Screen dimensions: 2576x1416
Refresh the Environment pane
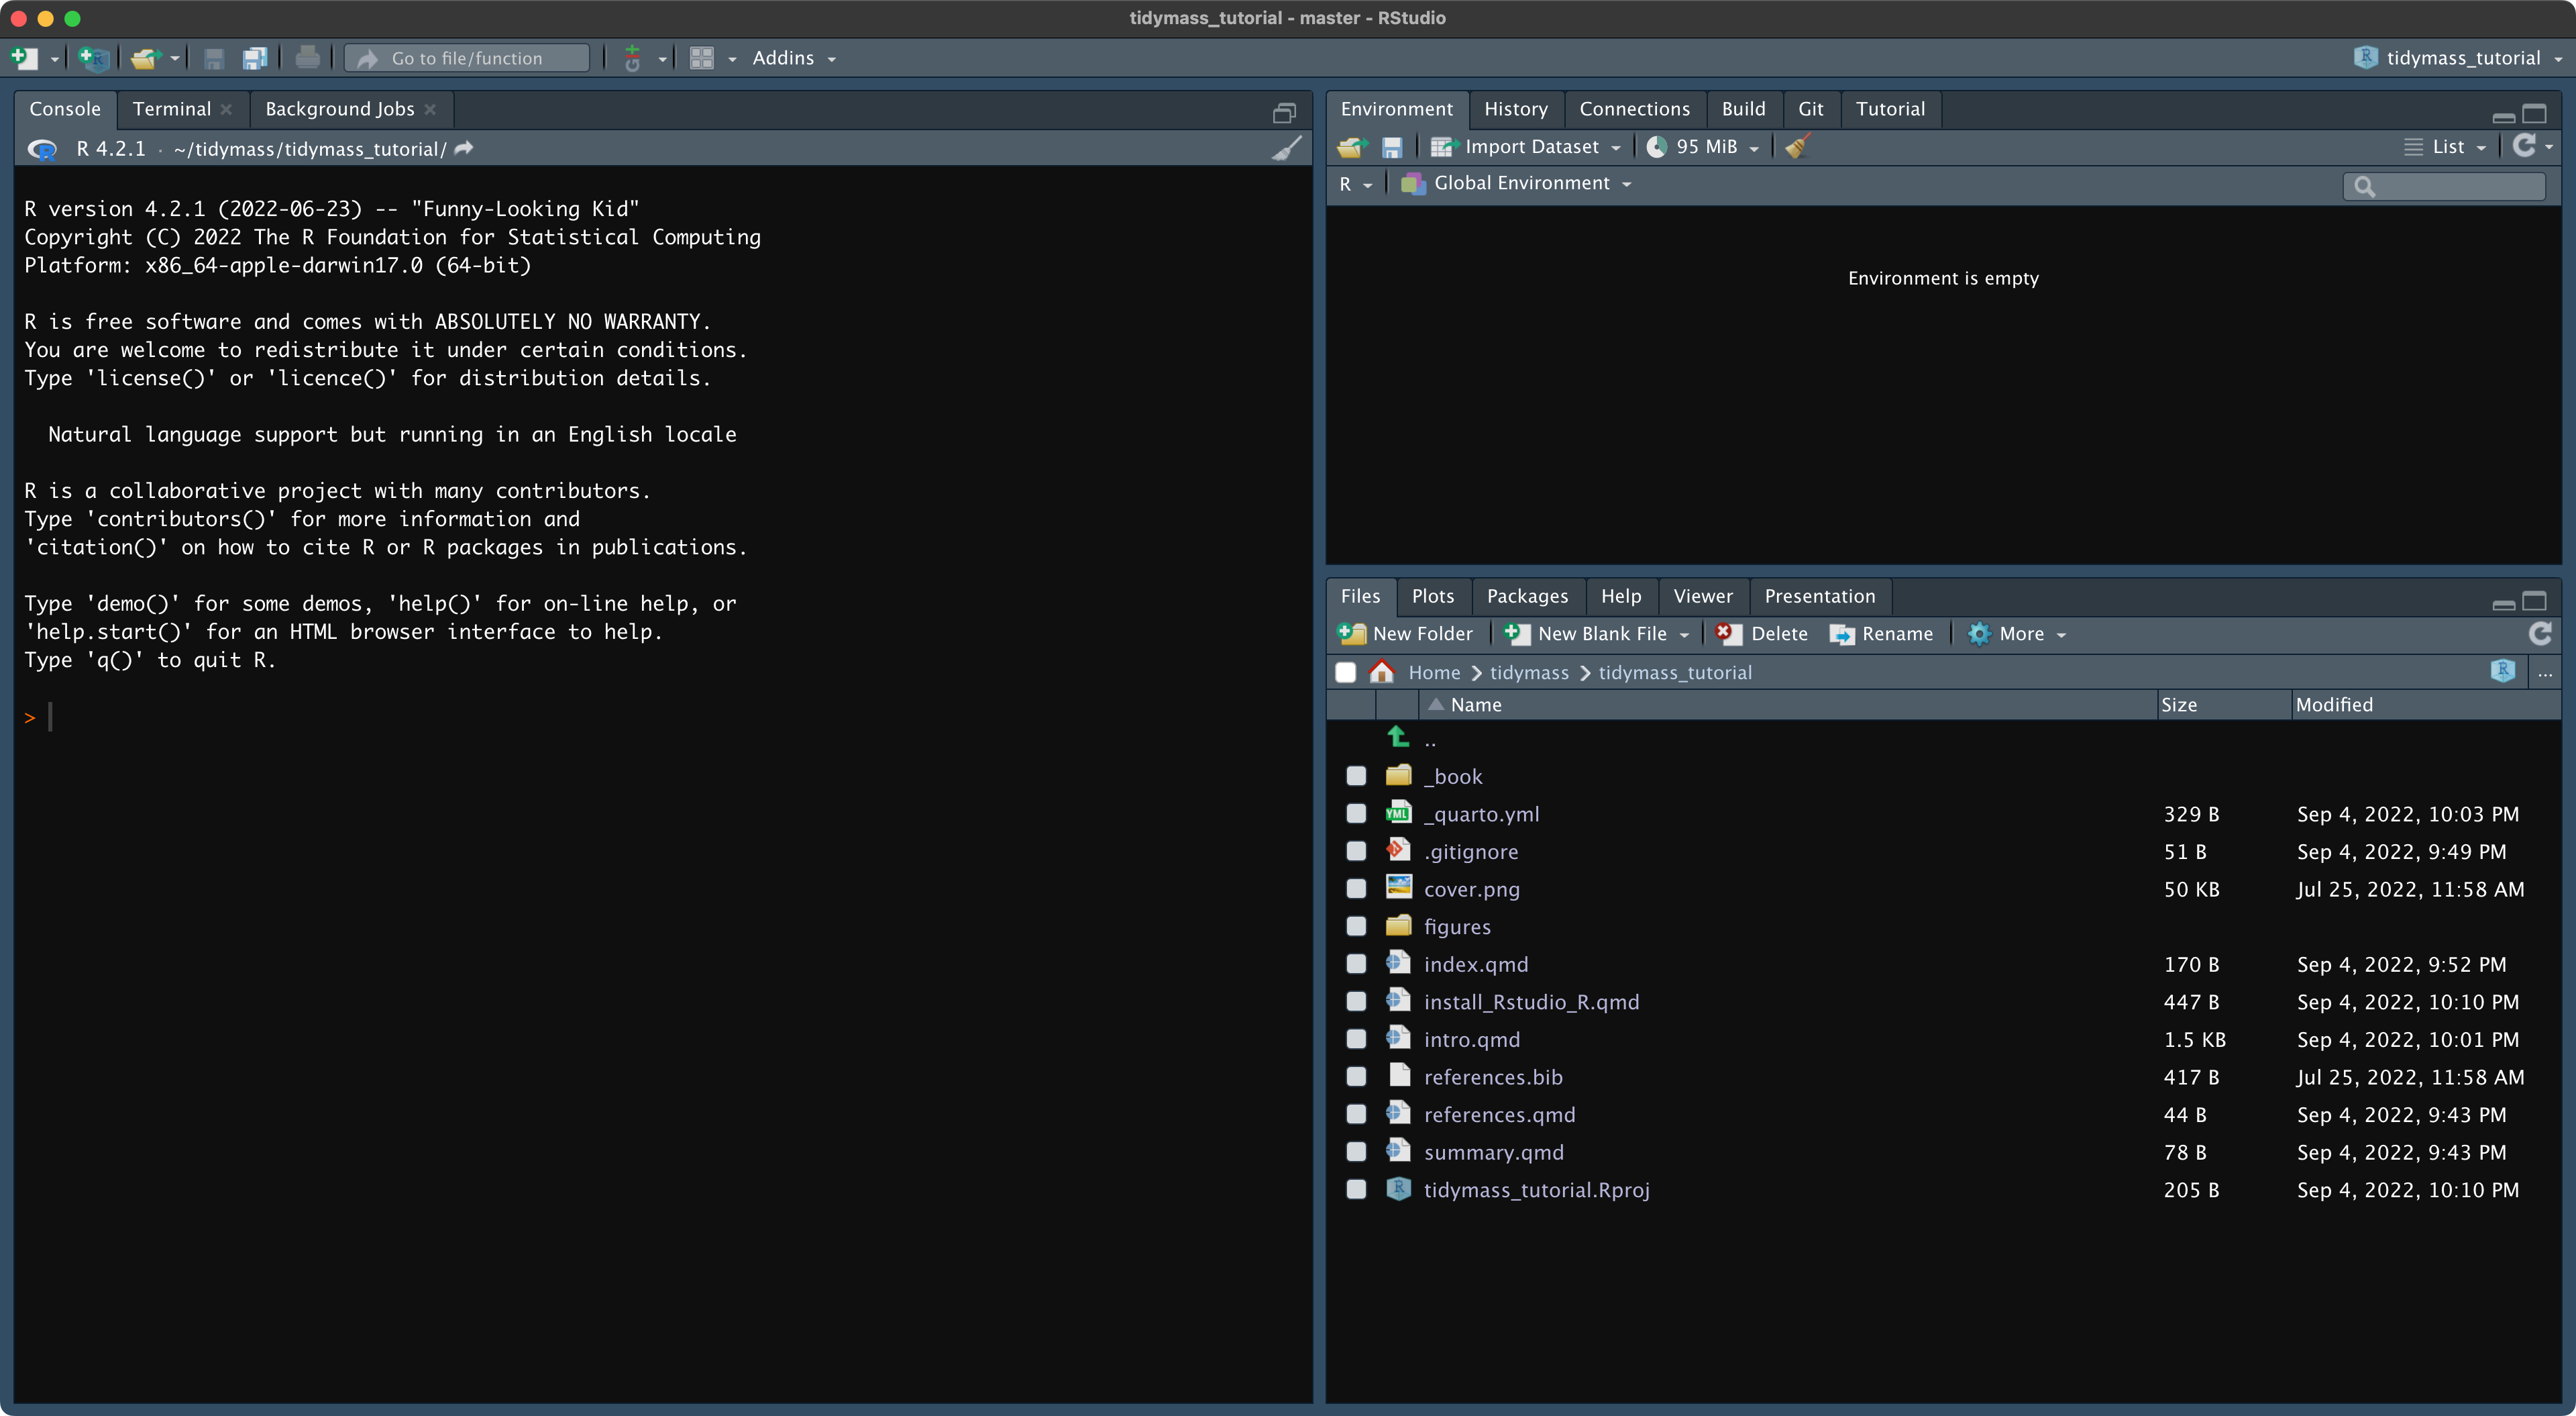pos(2524,146)
